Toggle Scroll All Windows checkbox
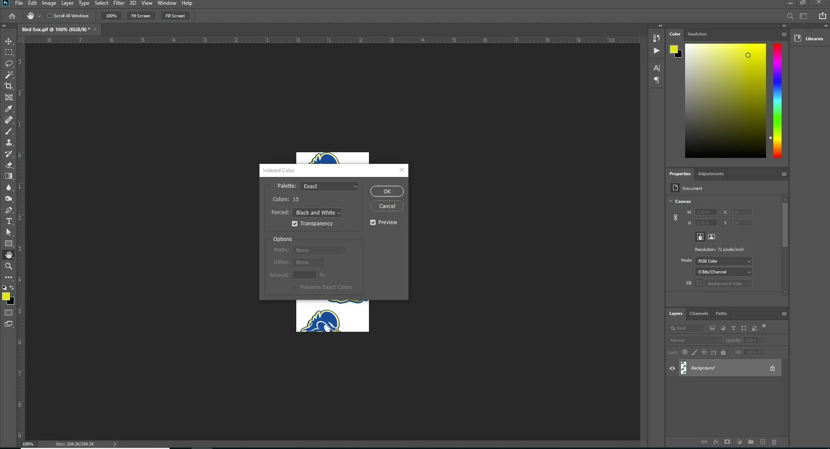Screen dimensions: 830x449 (x=50, y=16)
